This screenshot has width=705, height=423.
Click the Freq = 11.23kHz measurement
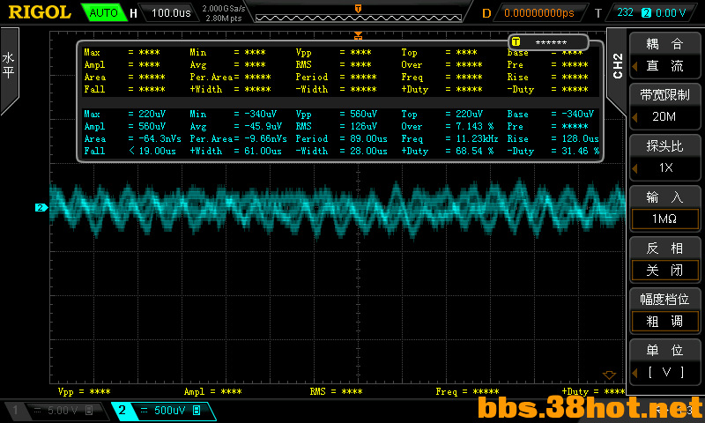click(x=449, y=139)
